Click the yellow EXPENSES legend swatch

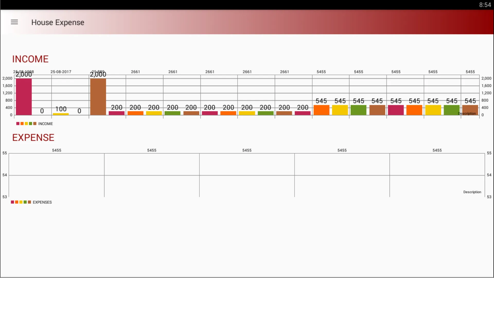[x=21, y=202]
